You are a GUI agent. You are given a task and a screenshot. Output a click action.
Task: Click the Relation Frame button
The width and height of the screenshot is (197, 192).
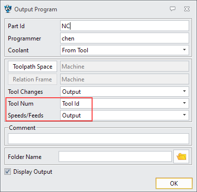point(33,79)
